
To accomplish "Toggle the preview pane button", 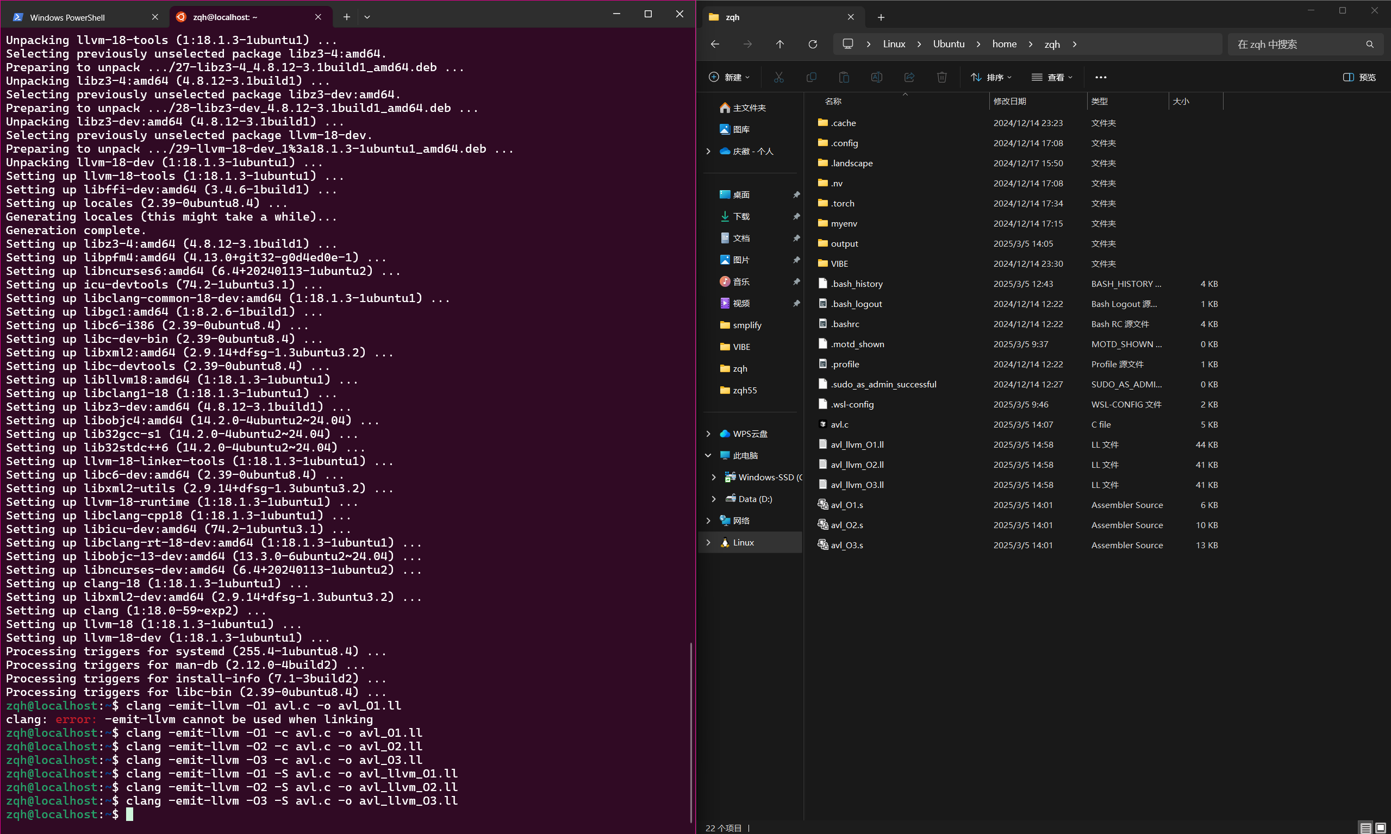I will (x=1359, y=77).
